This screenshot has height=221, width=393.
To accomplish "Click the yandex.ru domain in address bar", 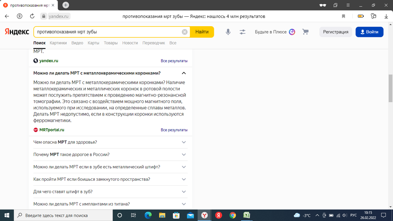I will [59, 16].
